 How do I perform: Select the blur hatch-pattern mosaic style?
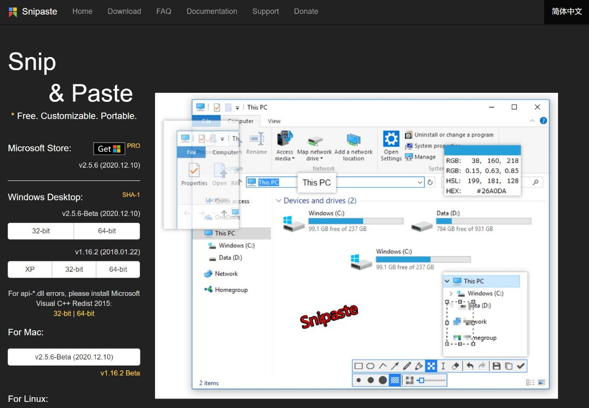pos(395,380)
